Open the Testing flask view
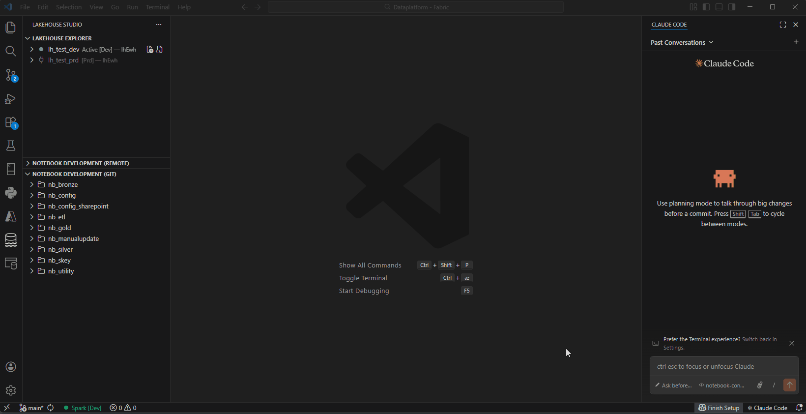806x414 pixels. pos(11,146)
